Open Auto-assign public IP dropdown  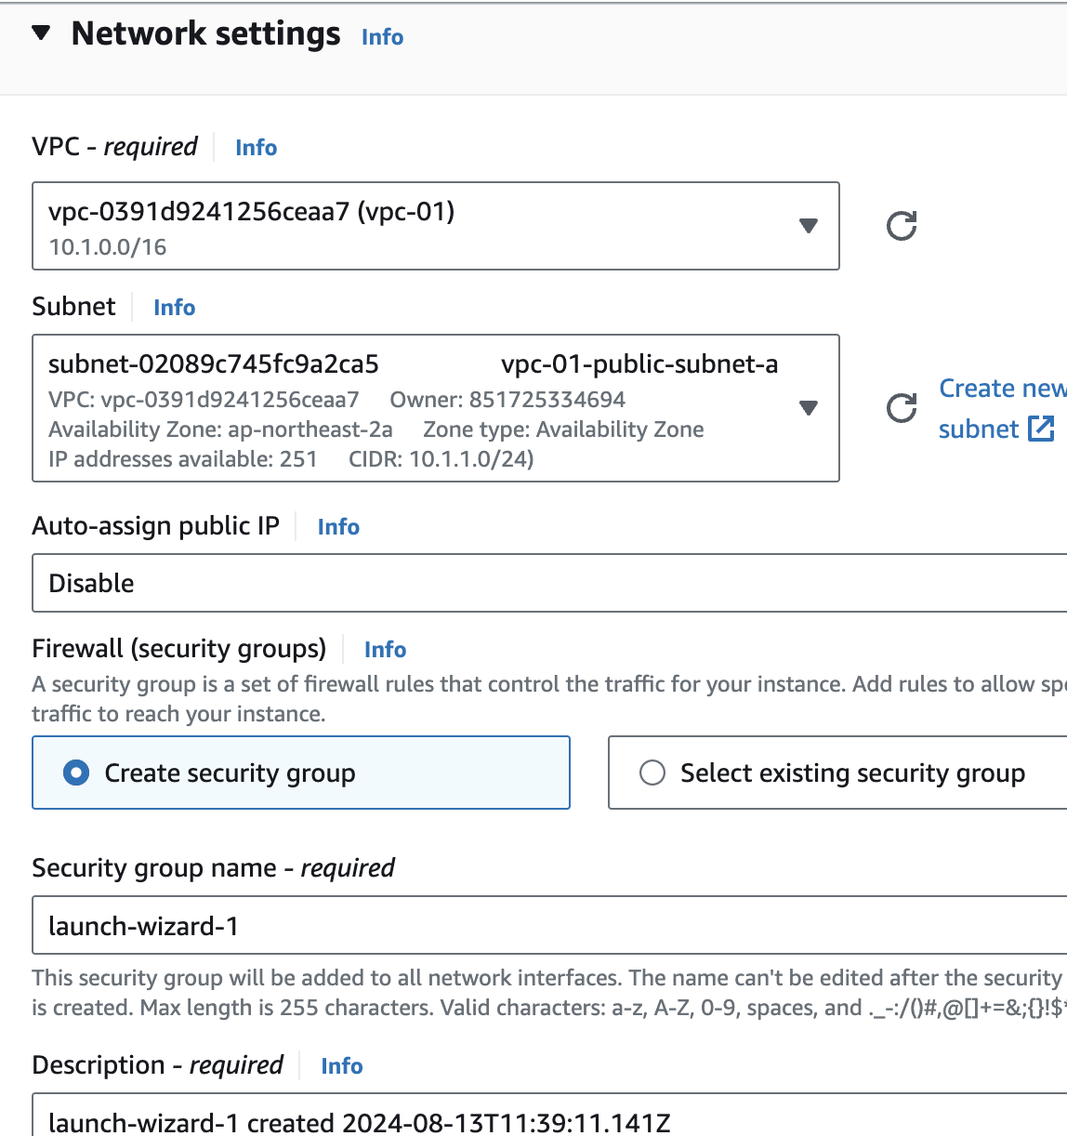(548, 583)
